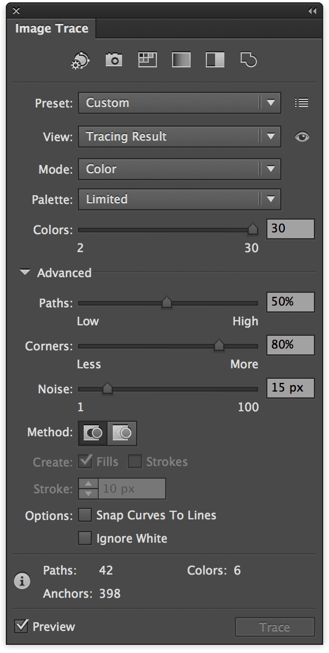
Task: Enable the Ignore White checkbox
Action: pyautogui.click(x=85, y=538)
